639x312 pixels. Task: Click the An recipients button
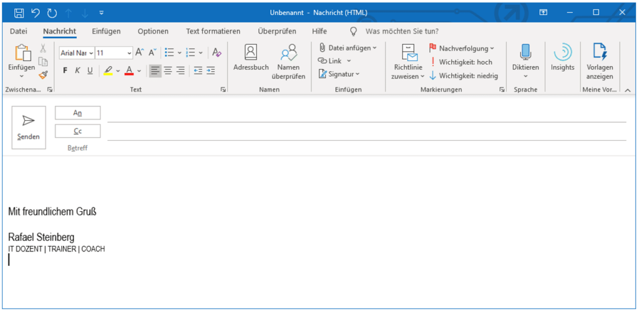[77, 113]
